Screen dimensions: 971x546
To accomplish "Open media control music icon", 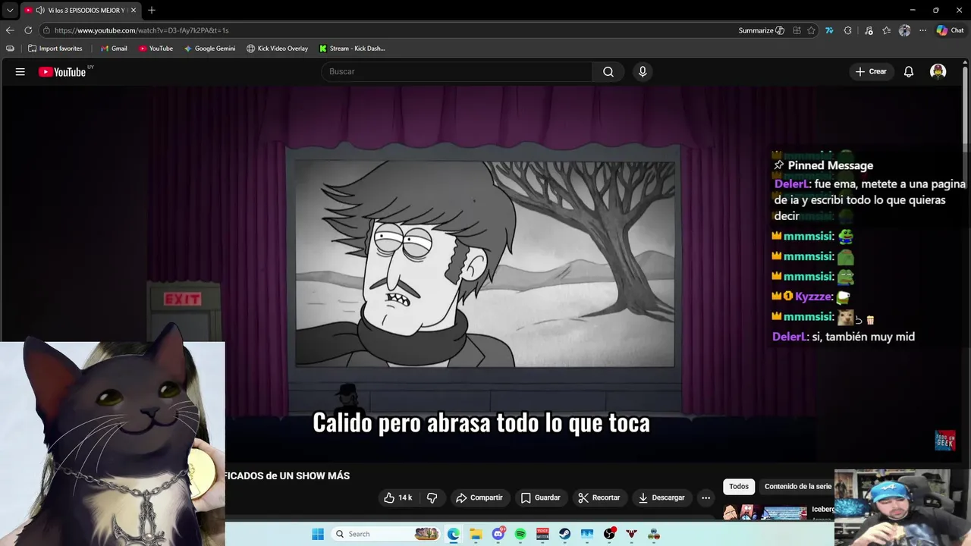I will tap(868, 30).
